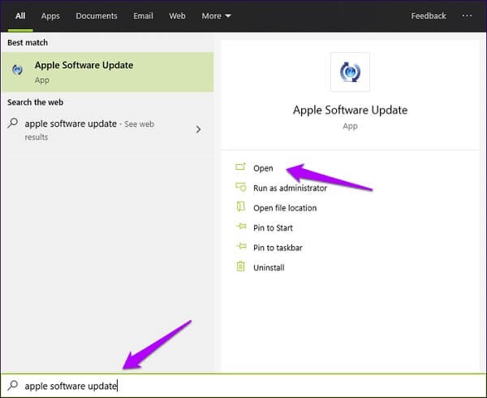Click the Run as administrator shield icon
Viewport: 487px width, 398px height.
pos(241,187)
